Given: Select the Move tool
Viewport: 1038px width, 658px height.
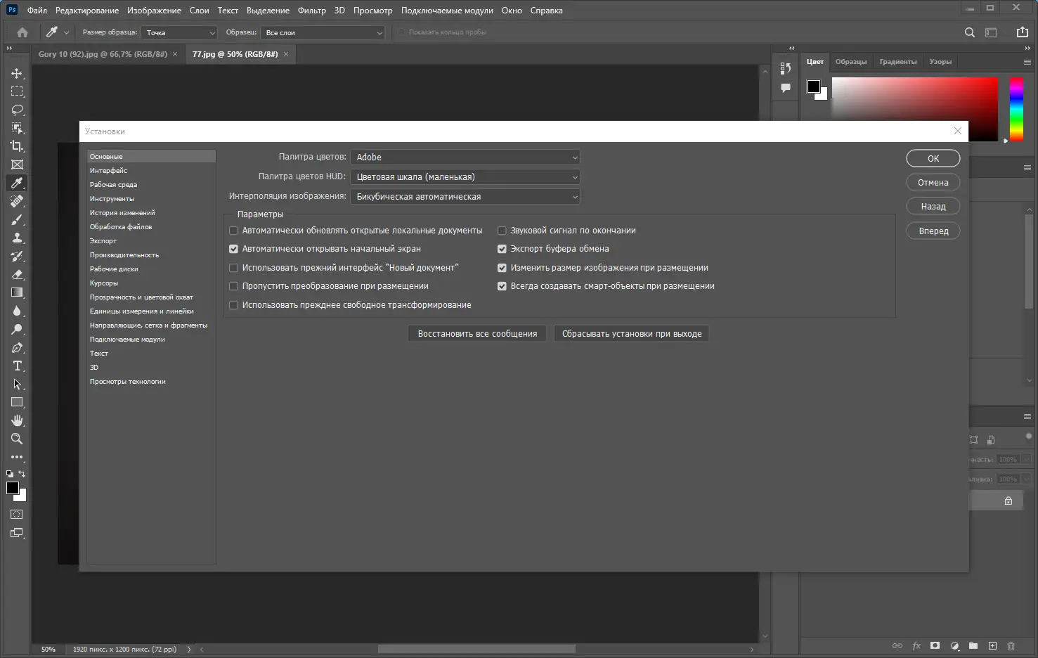Looking at the screenshot, I should coord(17,73).
